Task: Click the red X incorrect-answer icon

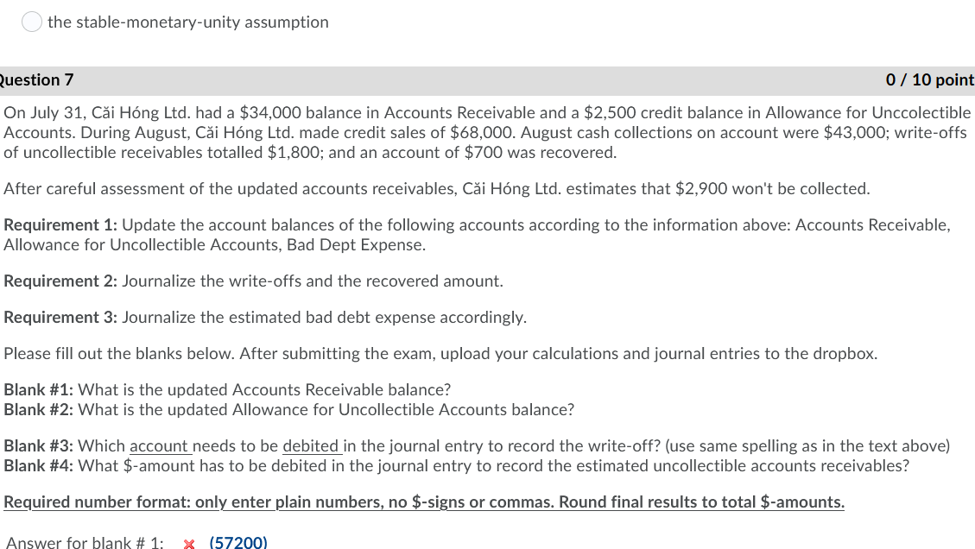Action: point(189,543)
